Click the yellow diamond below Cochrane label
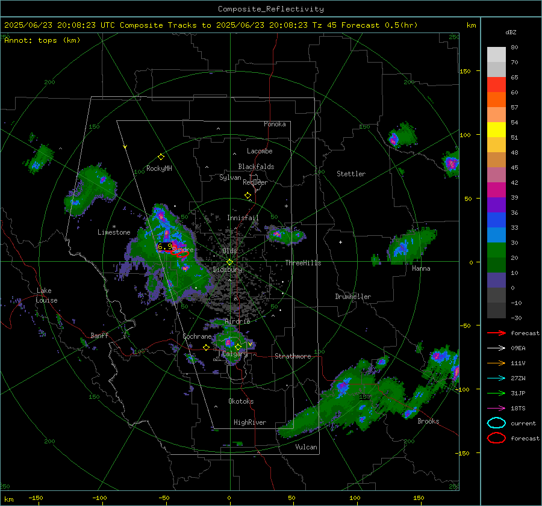This screenshot has height=506, width=542. pyautogui.click(x=207, y=348)
